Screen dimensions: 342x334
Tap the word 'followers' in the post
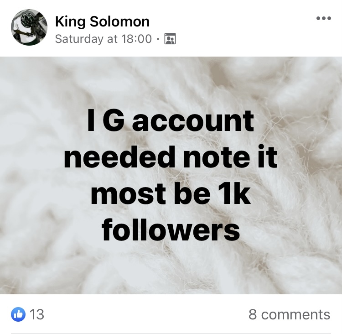[171, 230]
